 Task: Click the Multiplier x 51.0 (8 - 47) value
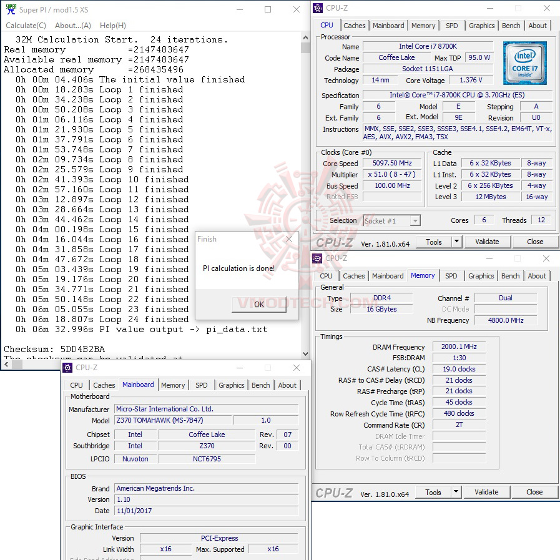392,174
